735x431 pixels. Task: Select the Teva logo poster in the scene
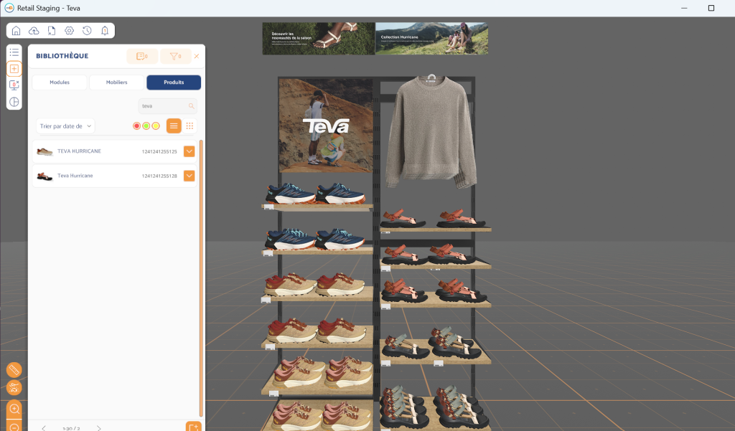[x=327, y=125]
